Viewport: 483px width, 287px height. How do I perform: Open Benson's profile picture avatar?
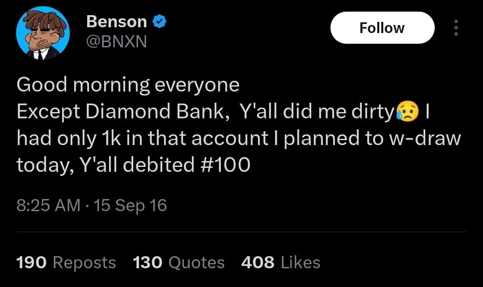click(x=43, y=33)
